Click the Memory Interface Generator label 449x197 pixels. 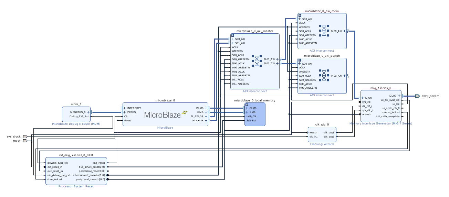[x=380, y=123]
